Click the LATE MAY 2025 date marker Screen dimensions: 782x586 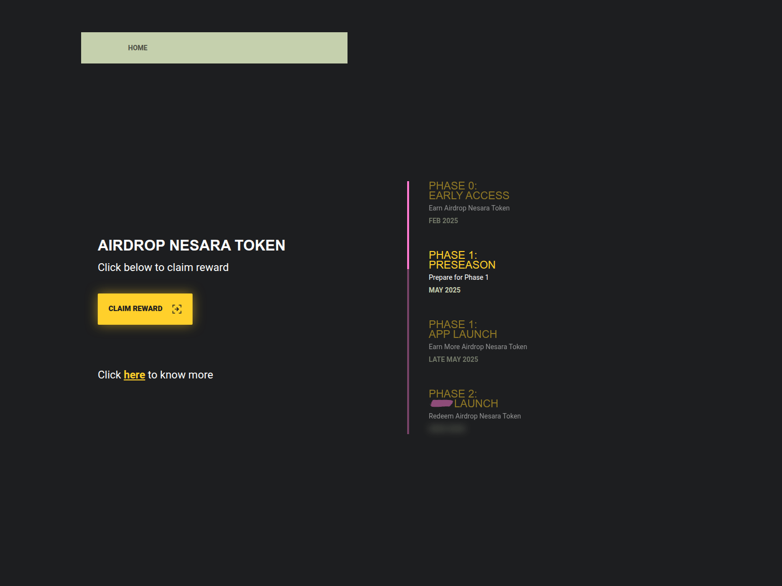click(454, 359)
